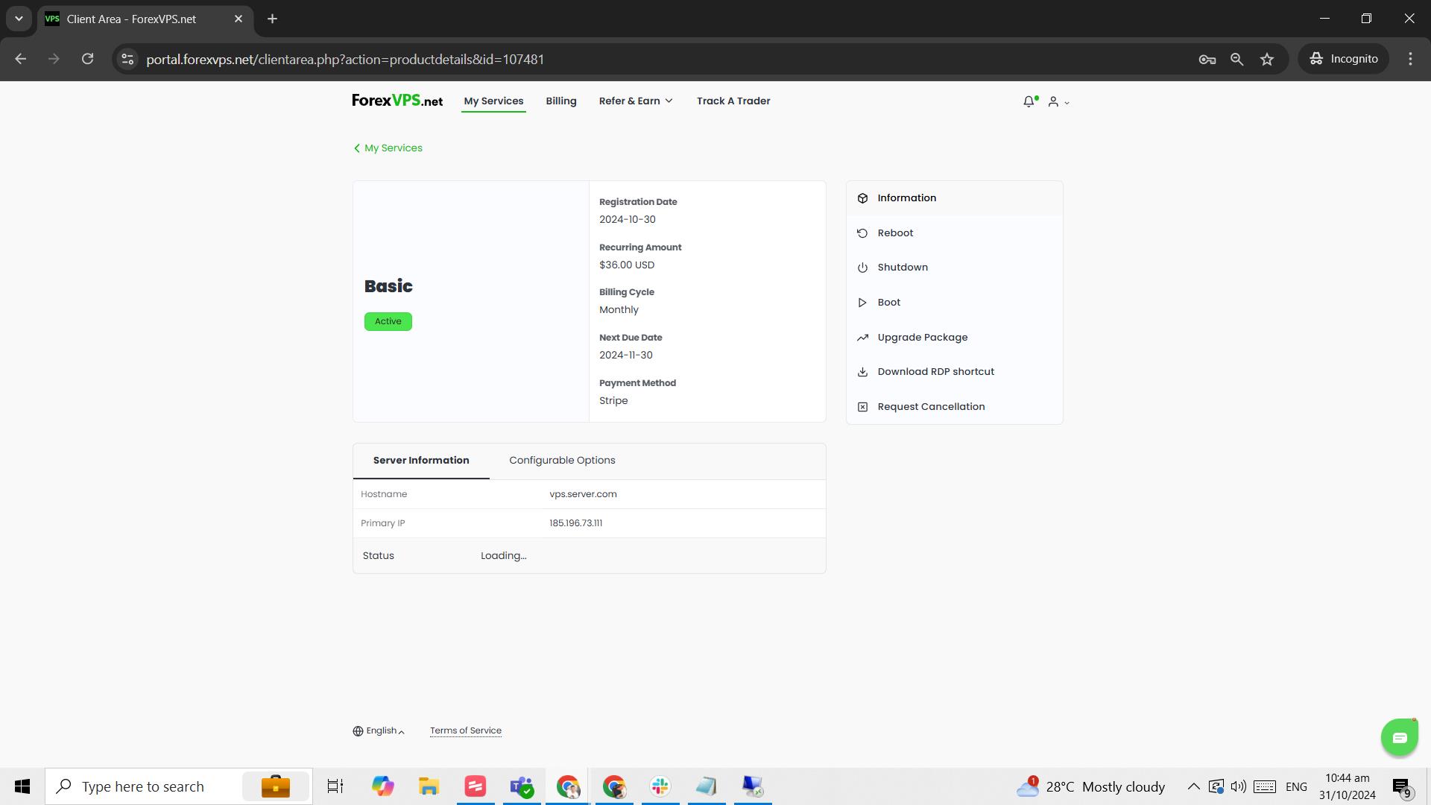Open Remote Desktop icon on taskbar
Image resolution: width=1431 pixels, height=805 pixels.
tap(753, 786)
